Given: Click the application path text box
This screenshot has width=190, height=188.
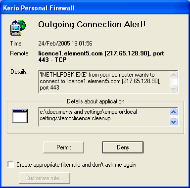Looking at the screenshot, I should pos(108,117).
